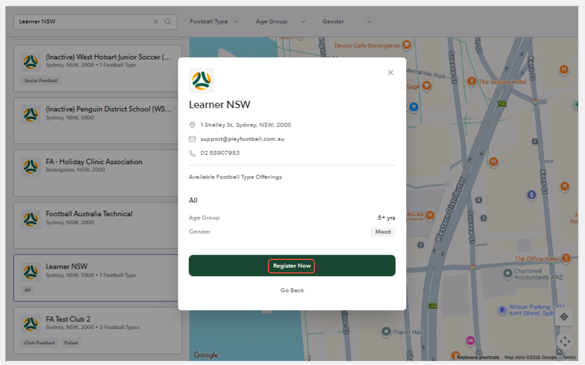Click The Office Hotel map pin

tap(566, 258)
